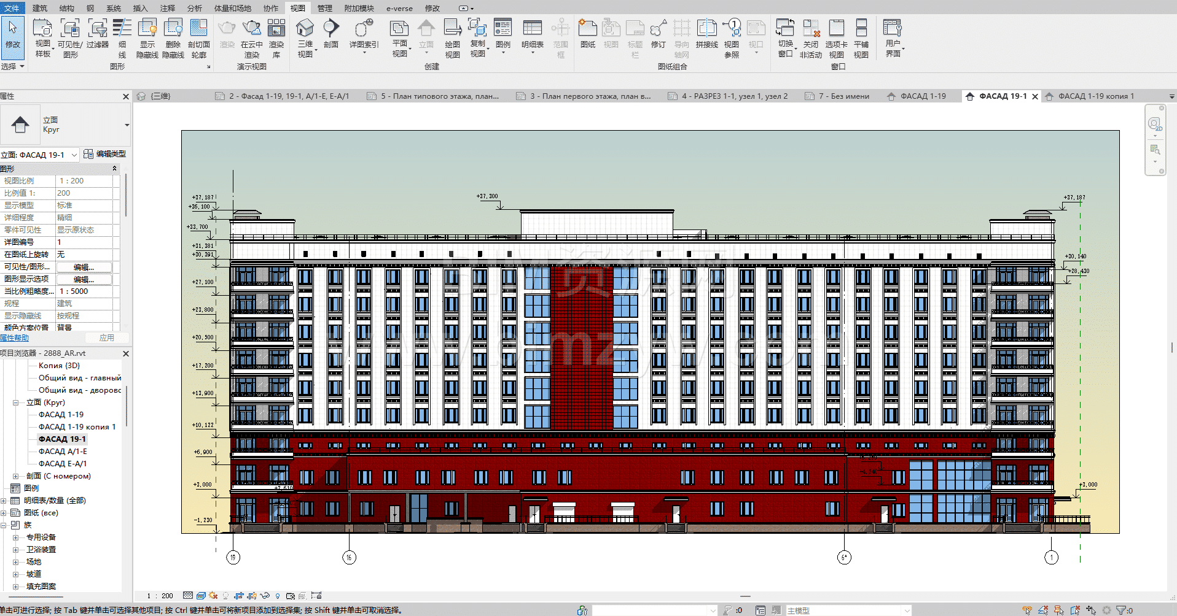Click the Show Hidden Lines (显示隐藏线) tool
The width and height of the screenshot is (1177, 616).
click(x=147, y=38)
